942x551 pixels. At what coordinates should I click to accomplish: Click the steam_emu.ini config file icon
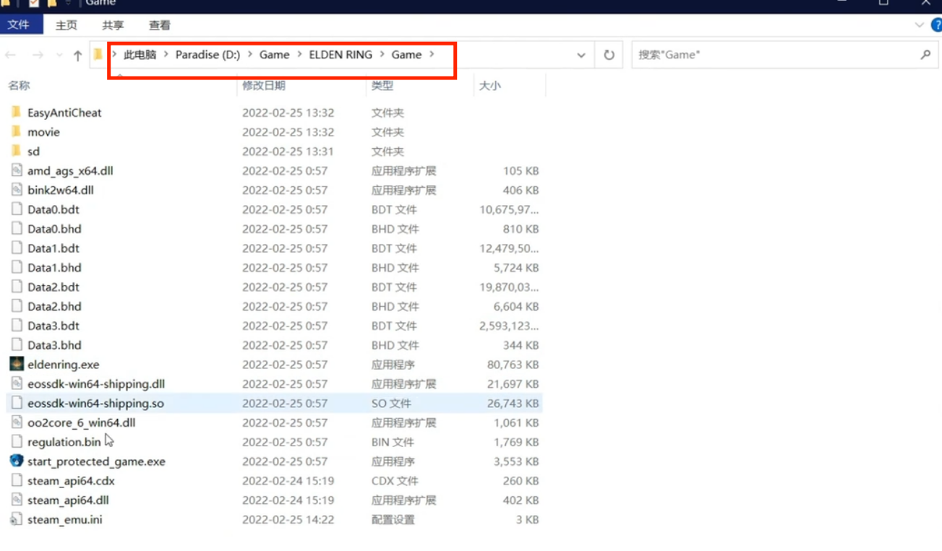[16, 519]
